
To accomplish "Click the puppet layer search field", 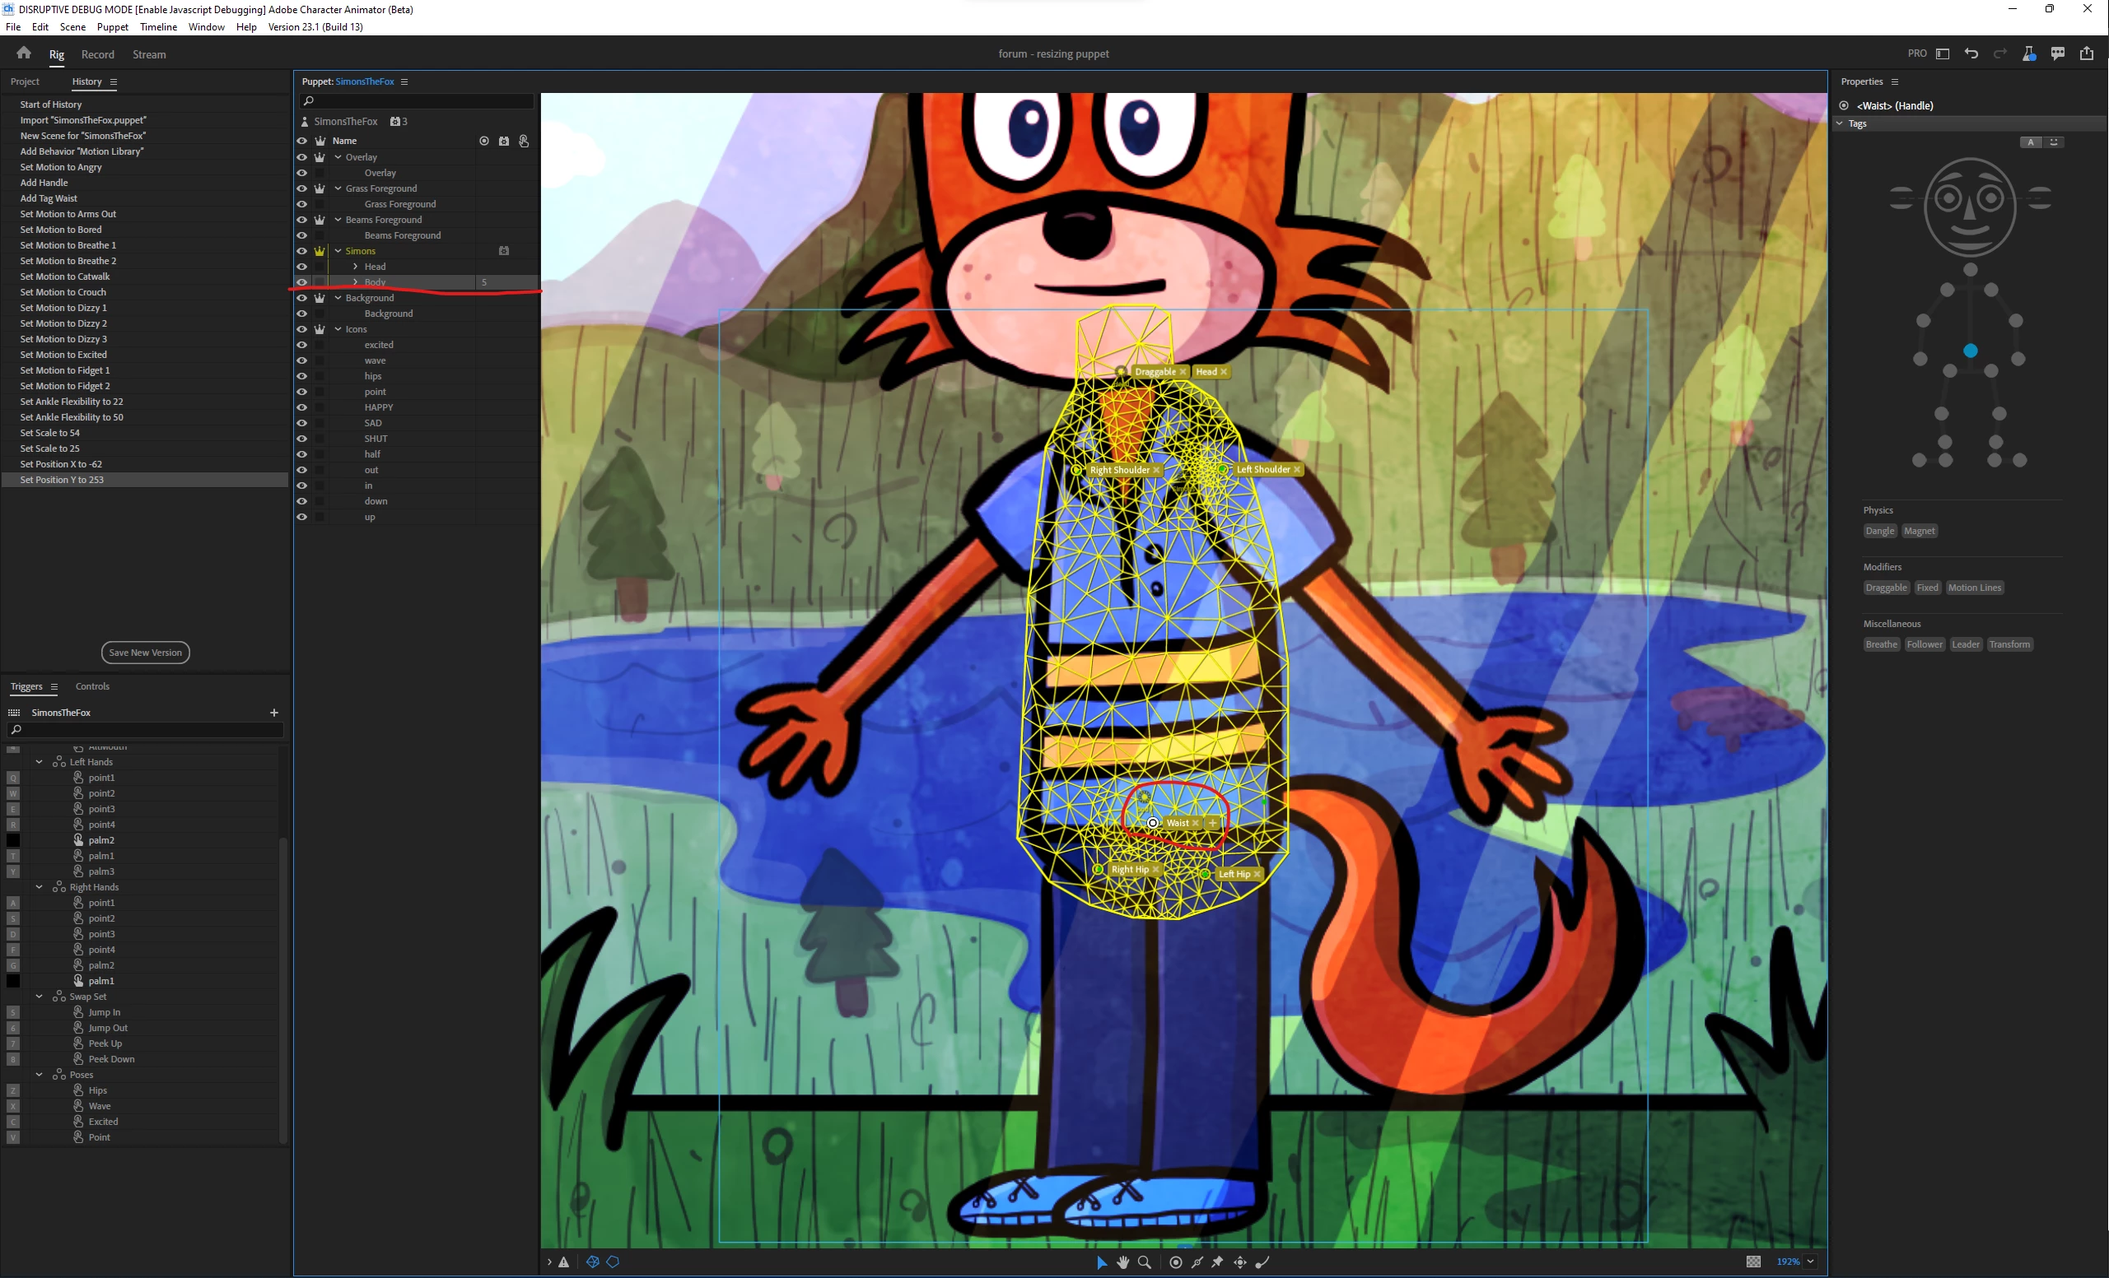I will (419, 101).
